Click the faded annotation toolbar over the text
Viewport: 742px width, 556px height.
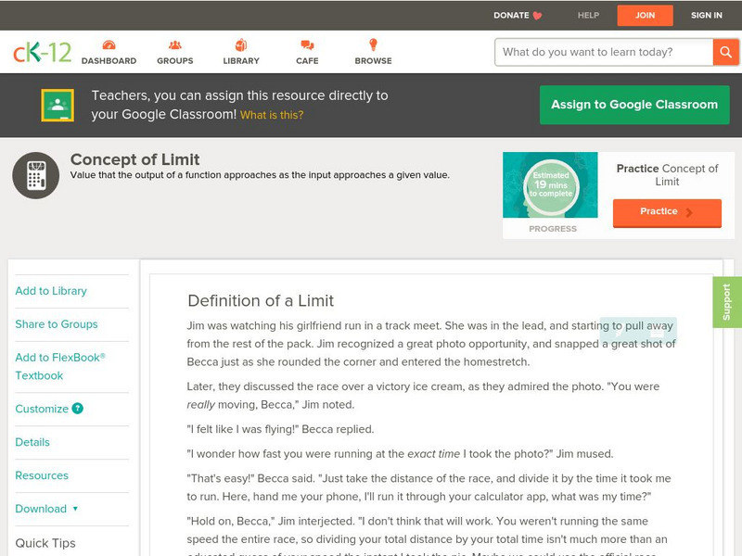(638, 333)
